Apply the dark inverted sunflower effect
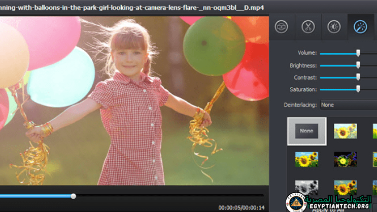 click(x=346, y=159)
